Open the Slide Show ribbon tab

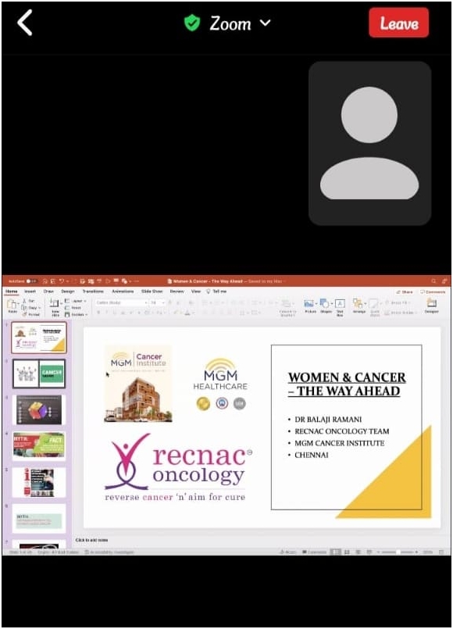point(152,291)
